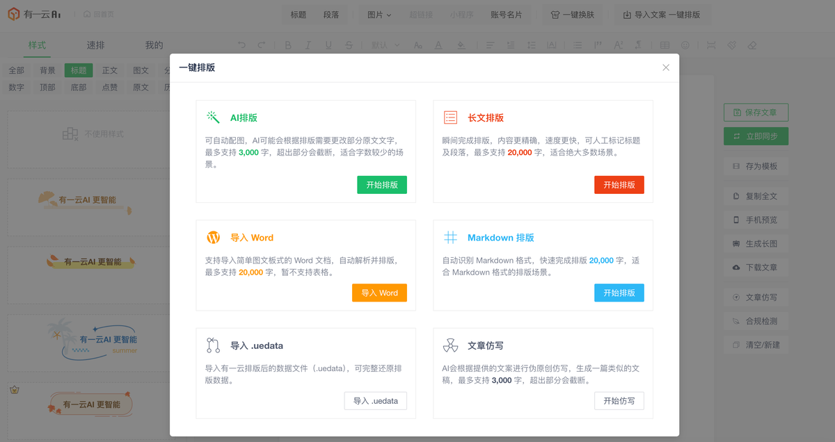Switch to the 我的 tab
The width and height of the screenshot is (835, 442).
(x=154, y=45)
